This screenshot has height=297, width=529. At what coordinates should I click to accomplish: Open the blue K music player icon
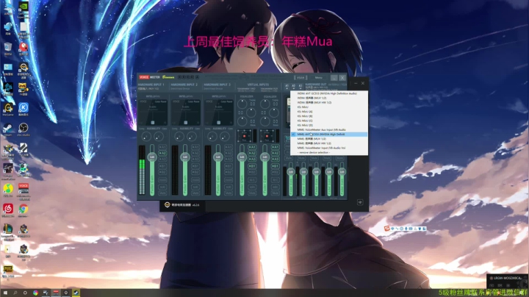click(24, 109)
